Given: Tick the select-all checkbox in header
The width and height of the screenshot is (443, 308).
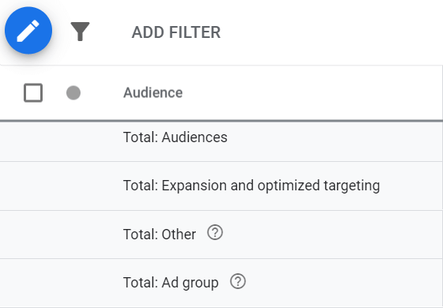Looking at the screenshot, I should tap(33, 92).
